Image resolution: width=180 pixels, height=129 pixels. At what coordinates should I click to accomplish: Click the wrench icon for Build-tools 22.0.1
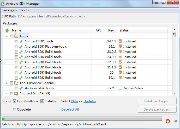[x=21, y=62]
